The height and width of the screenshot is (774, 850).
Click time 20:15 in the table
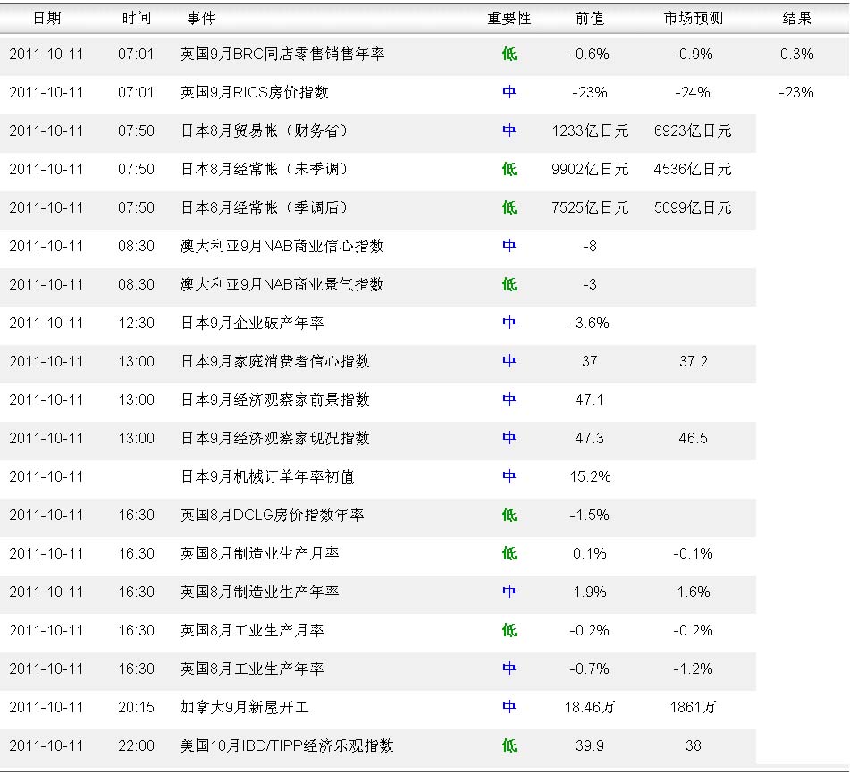point(136,708)
